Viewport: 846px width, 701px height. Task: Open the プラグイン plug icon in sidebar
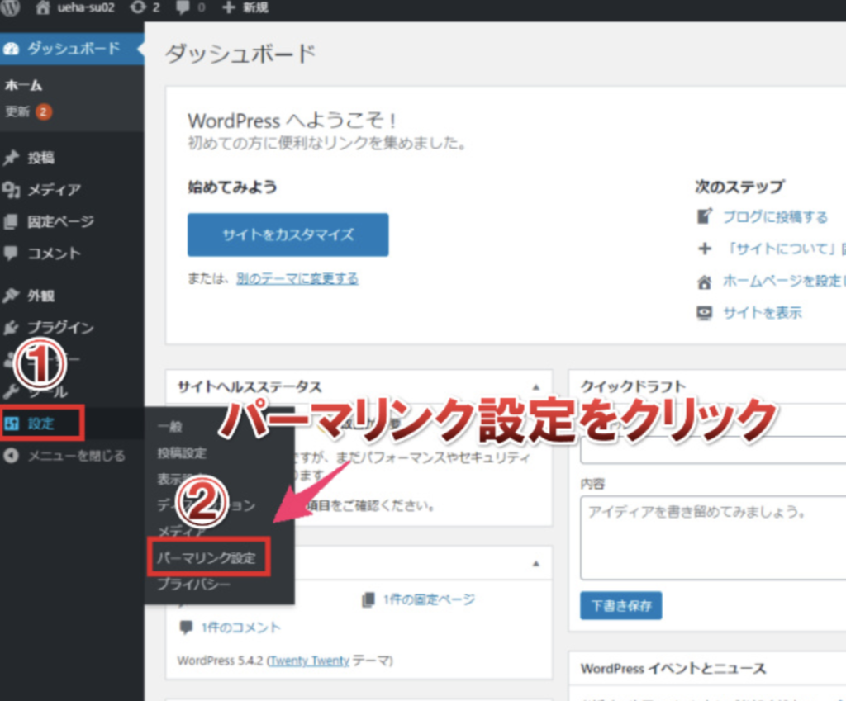pos(11,327)
